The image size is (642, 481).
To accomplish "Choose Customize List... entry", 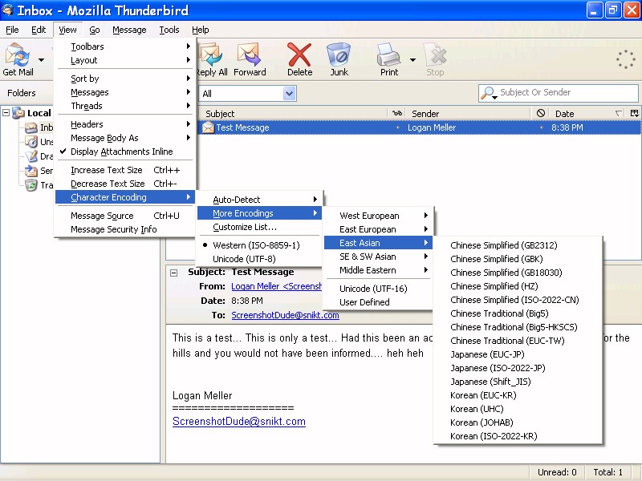I will pos(259,227).
